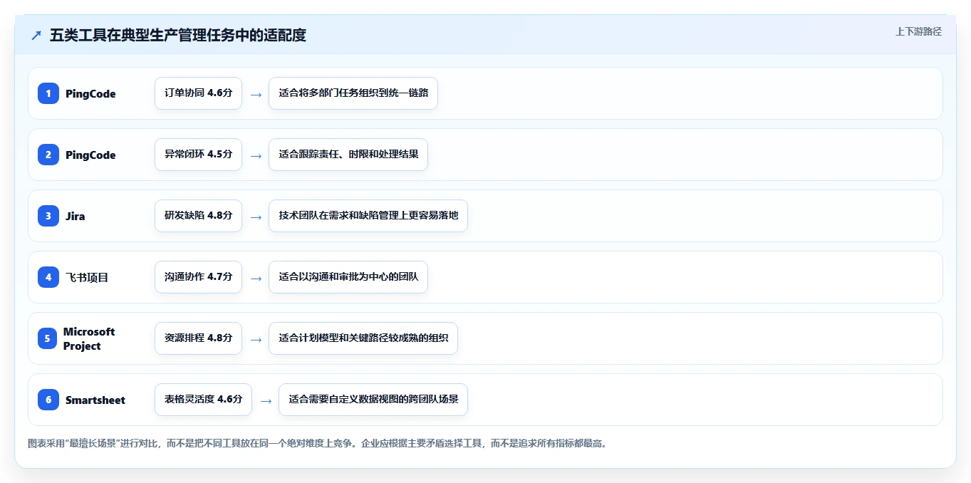
Task: Click the 适合需要自定义数据视图的跨团队场景 description box
Action: tap(373, 400)
